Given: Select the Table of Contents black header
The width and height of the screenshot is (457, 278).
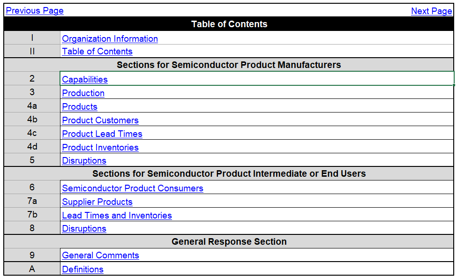Looking at the screenshot, I should [229, 24].
